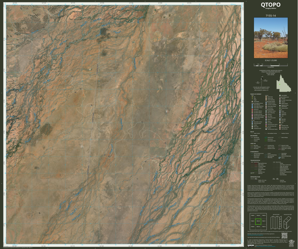This screenshot has width=298, height=249.
Task: Click the Cave legend icon
Action: 280,122
